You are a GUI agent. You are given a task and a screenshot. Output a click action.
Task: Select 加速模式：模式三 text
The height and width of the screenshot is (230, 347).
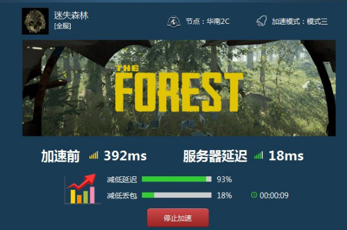[300, 22]
